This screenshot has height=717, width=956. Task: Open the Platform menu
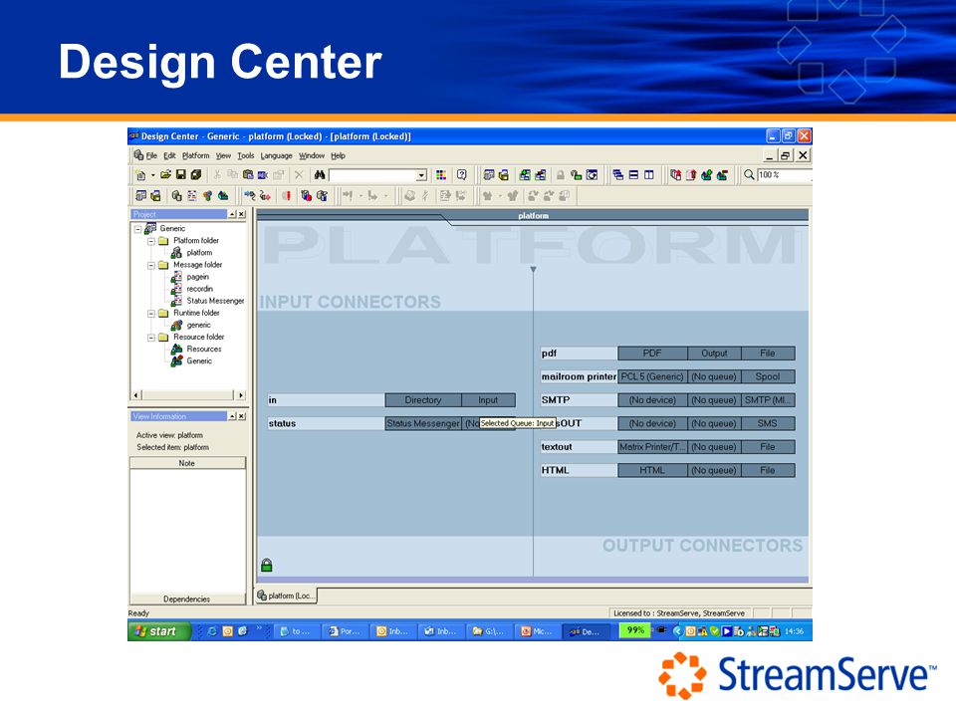196,156
